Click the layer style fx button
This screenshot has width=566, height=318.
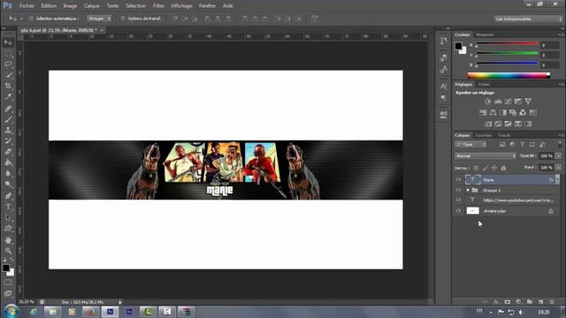496,302
